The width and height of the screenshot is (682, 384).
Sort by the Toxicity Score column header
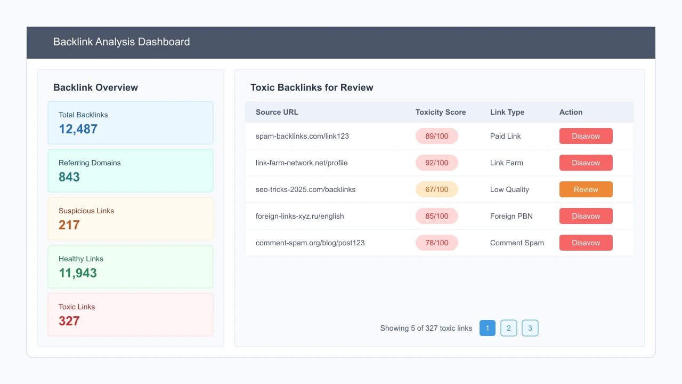click(441, 112)
